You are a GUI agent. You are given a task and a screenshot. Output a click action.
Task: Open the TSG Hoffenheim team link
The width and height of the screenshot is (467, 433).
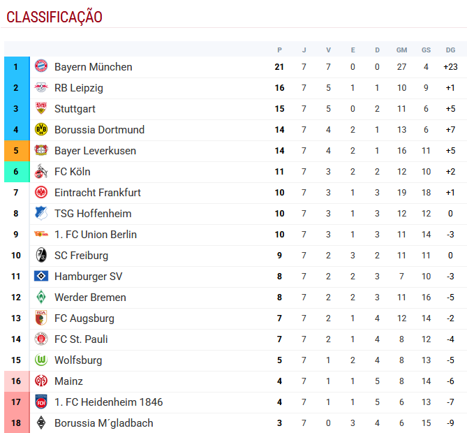93,214
